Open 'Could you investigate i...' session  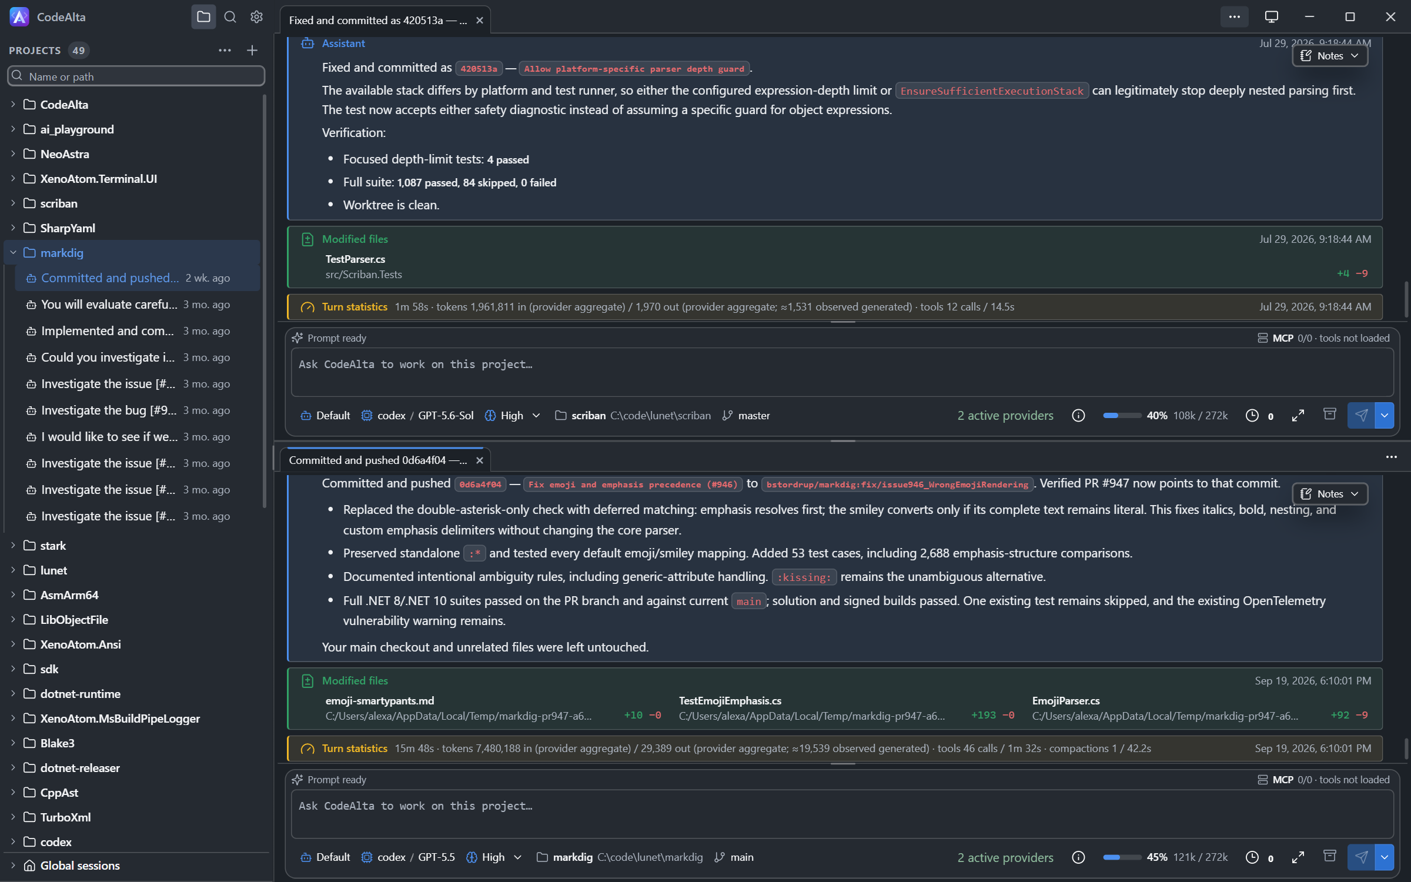tap(137, 358)
